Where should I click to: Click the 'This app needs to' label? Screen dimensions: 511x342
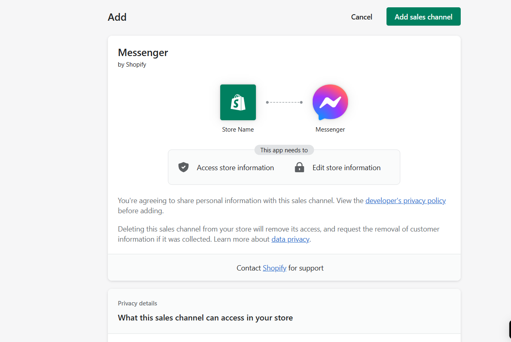(x=284, y=150)
